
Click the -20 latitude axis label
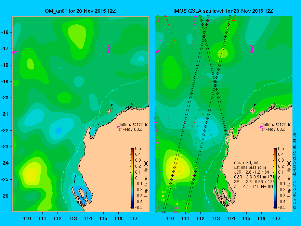(5, 98)
